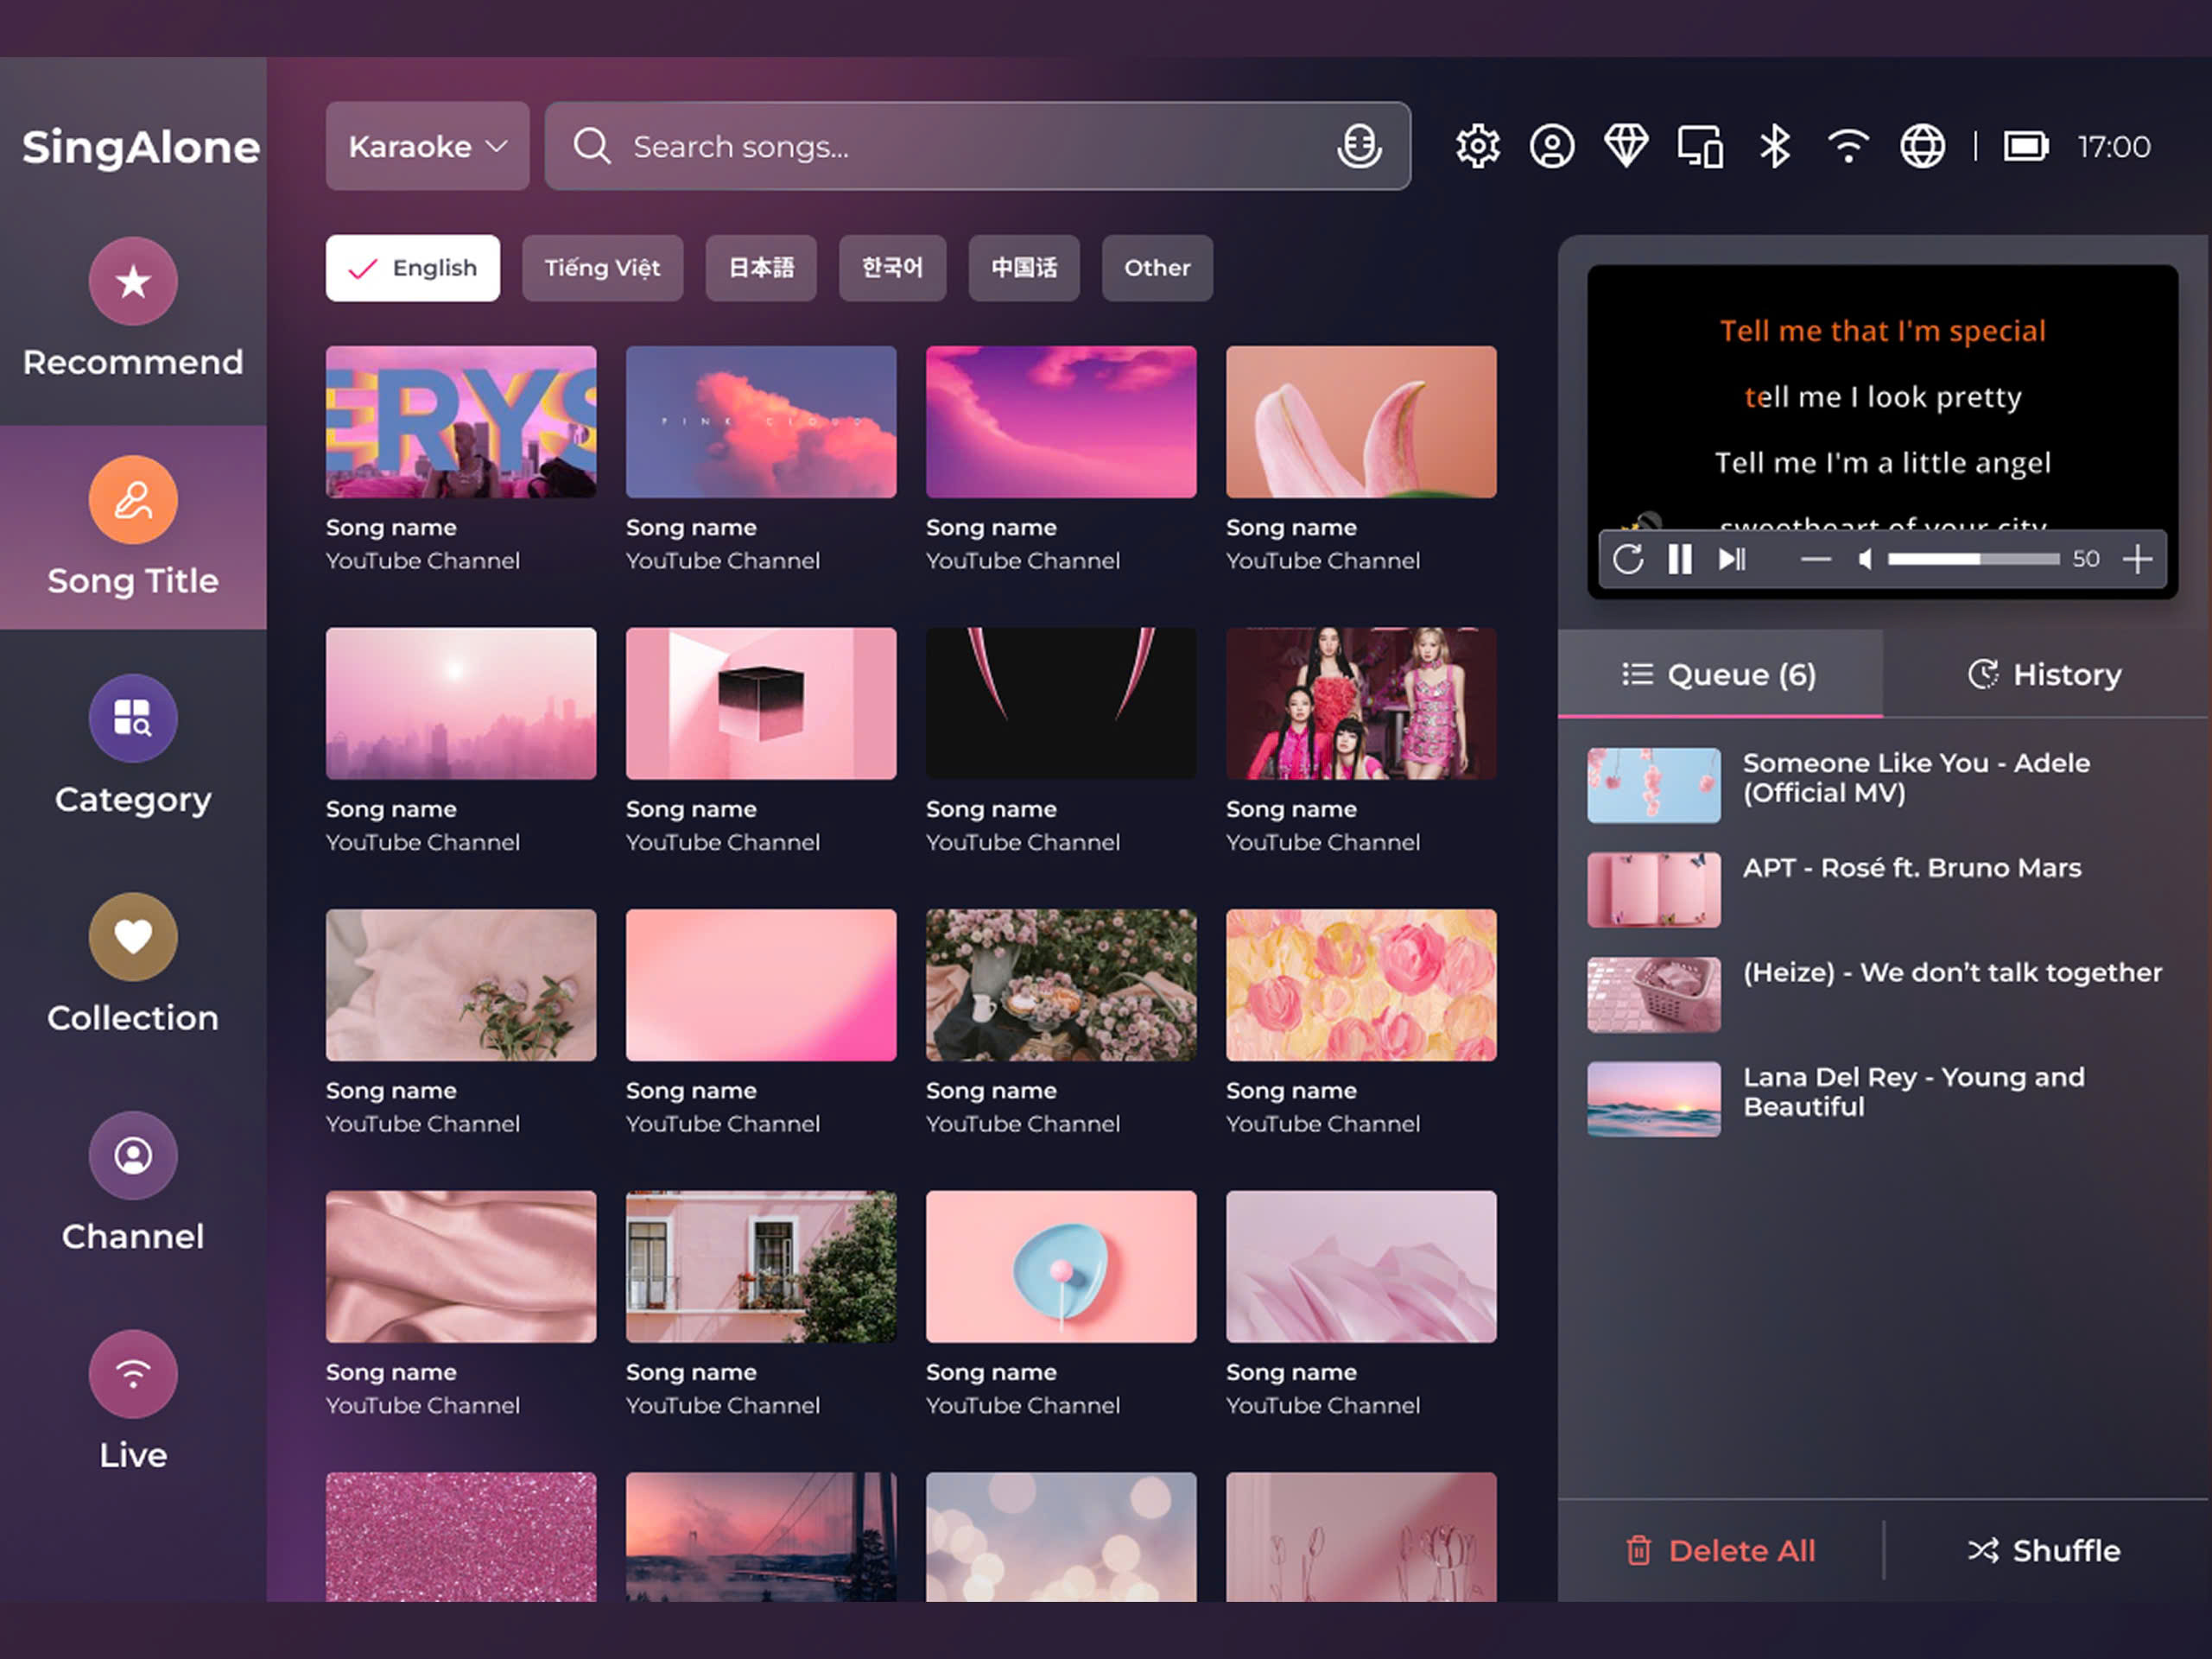Expand the Karaoke mode dropdown
The width and height of the screenshot is (2212, 1659).
click(427, 147)
